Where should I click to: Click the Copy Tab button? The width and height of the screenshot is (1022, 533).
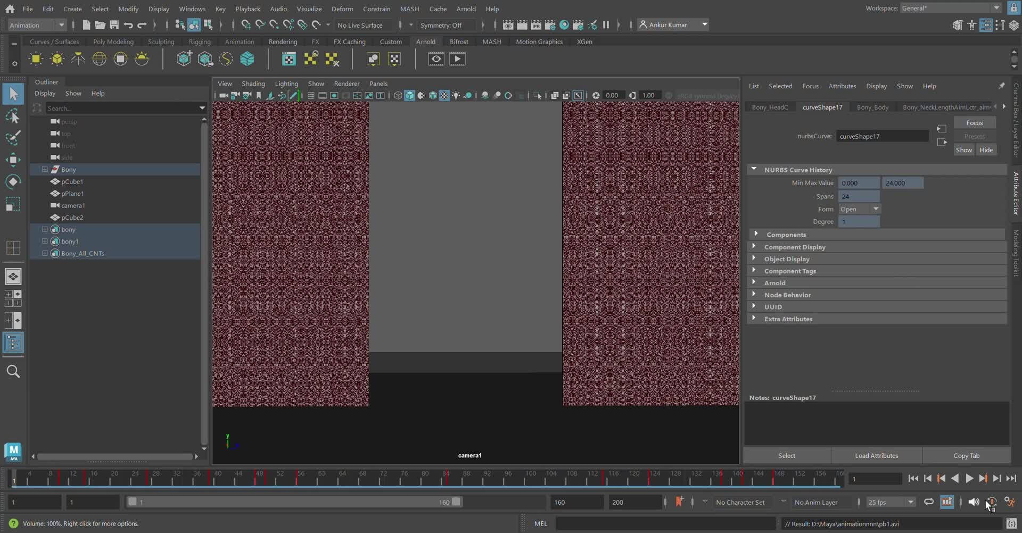tap(966, 456)
